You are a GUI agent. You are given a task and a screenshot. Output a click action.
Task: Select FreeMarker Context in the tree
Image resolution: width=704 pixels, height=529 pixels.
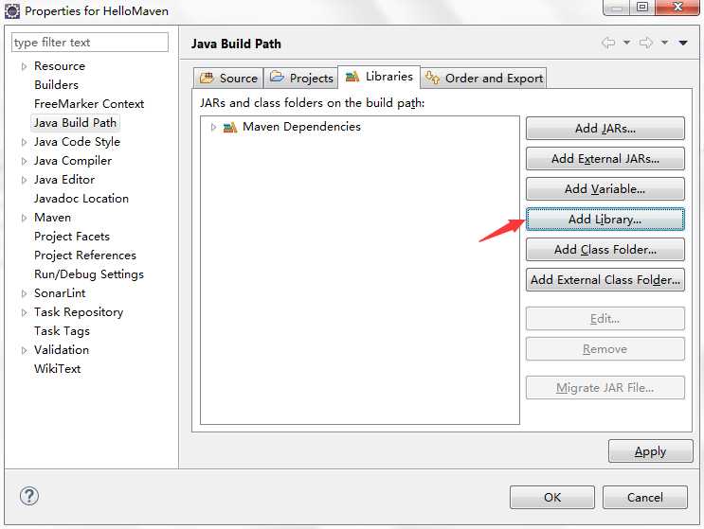89,104
